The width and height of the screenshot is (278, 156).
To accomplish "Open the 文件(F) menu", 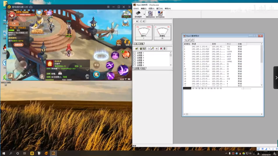I will 136,9.
